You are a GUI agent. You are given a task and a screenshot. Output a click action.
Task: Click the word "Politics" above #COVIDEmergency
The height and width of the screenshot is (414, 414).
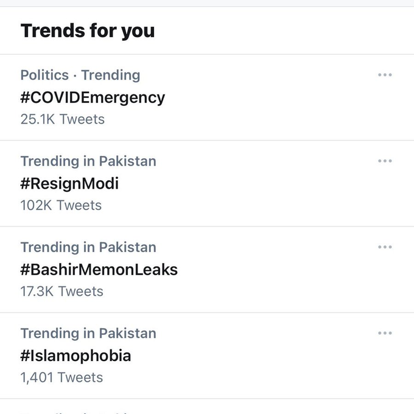click(44, 75)
